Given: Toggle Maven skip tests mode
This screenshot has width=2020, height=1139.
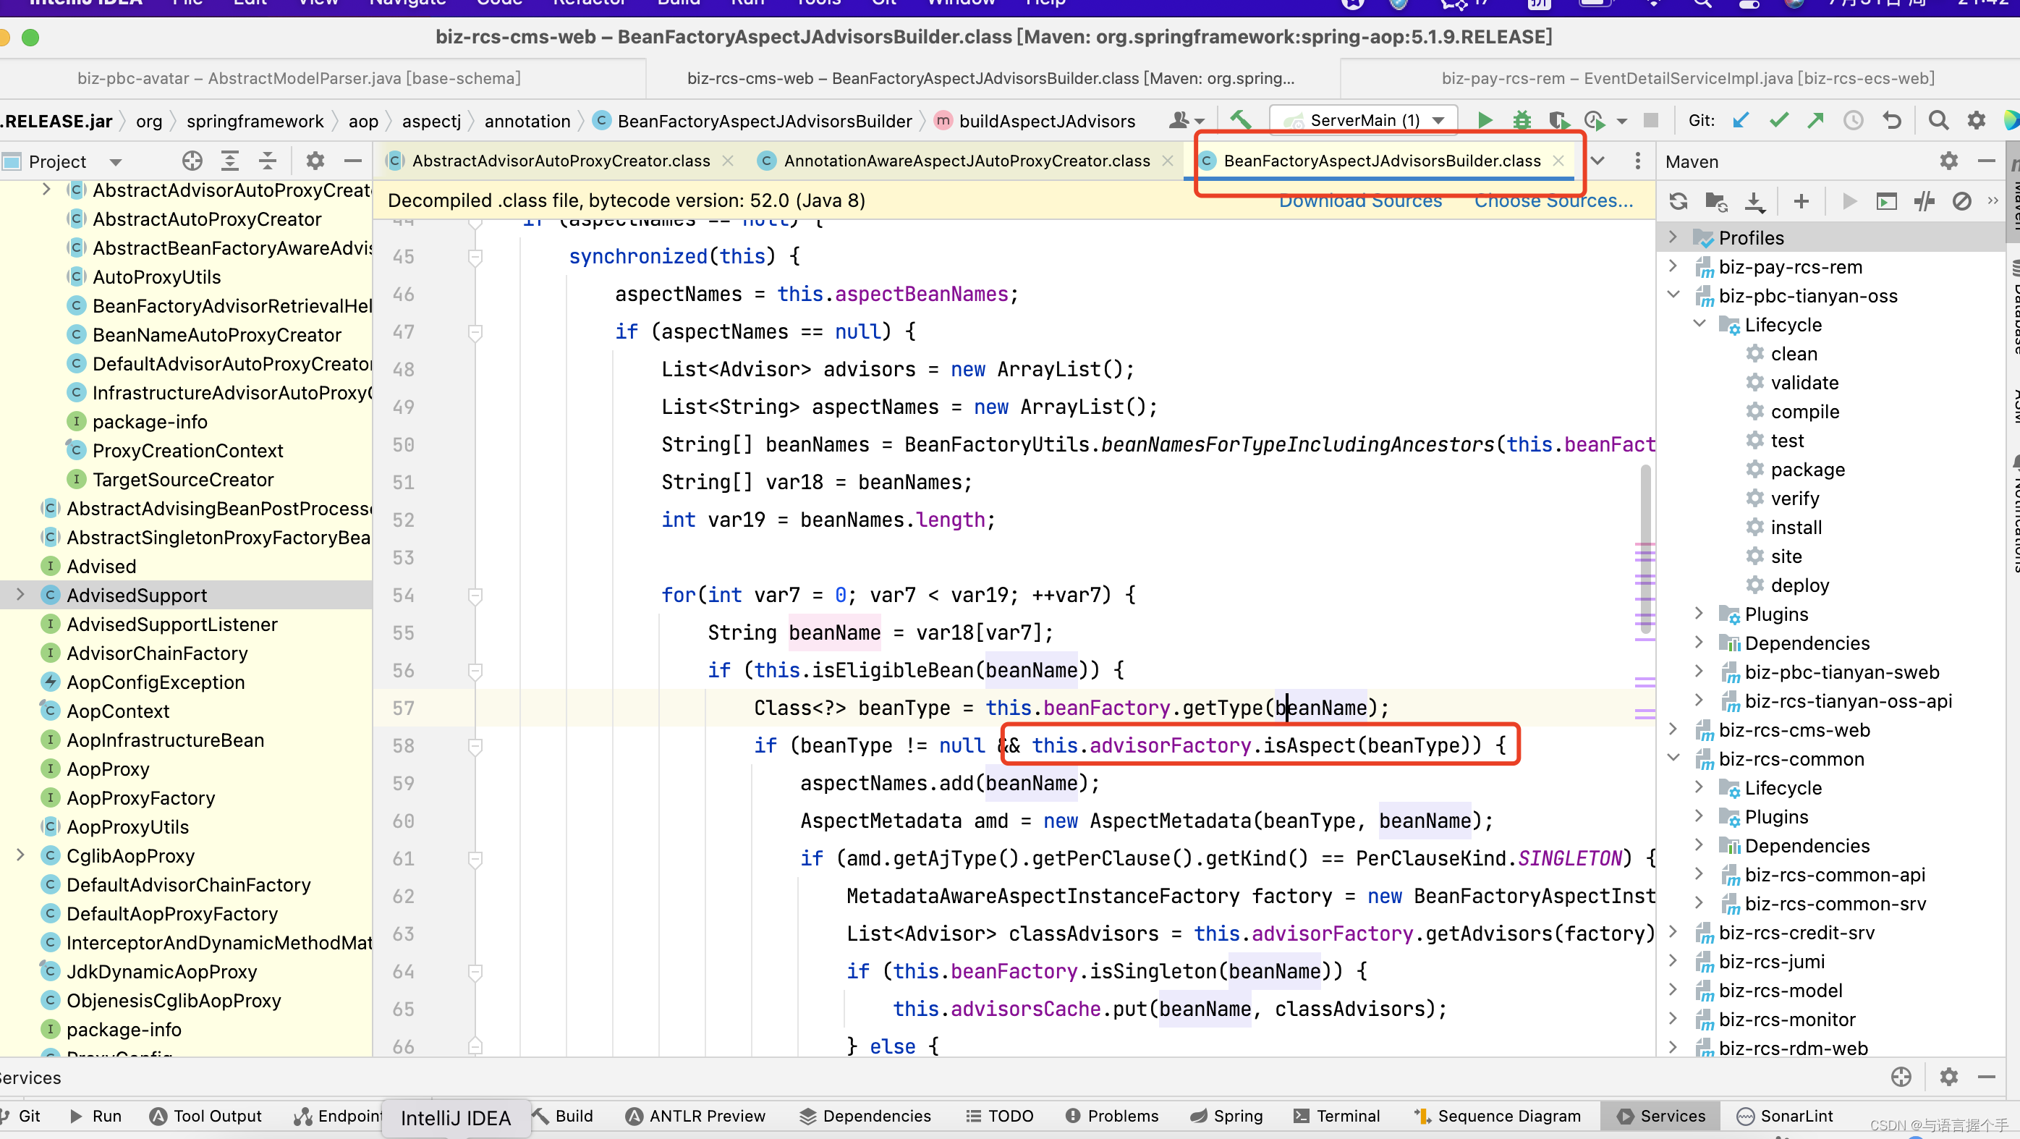Looking at the screenshot, I should (1961, 202).
